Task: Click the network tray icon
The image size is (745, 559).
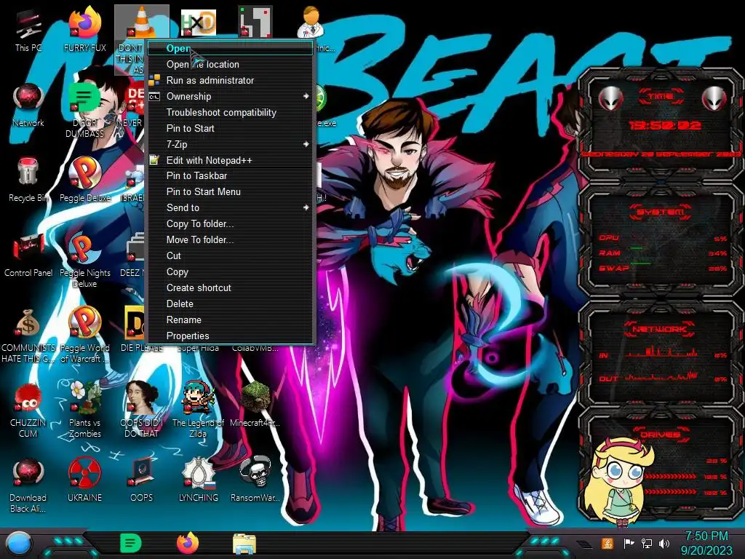Action: 647,543
